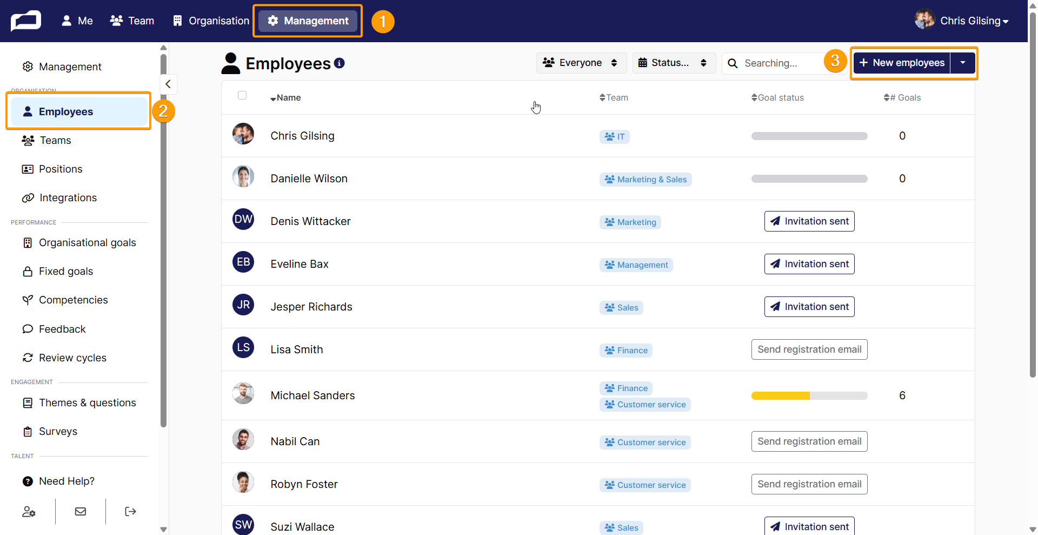Send registration email to Lisa Smith
The height and width of the screenshot is (535, 1038).
point(809,349)
